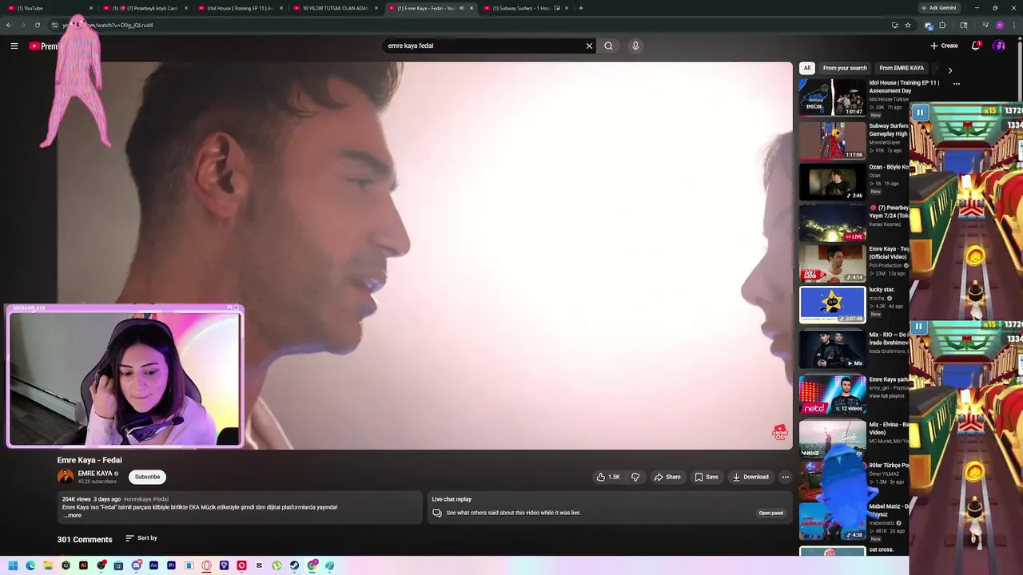The height and width of the screenshot is (575, 1023).
Task: Open the Subway Surfers Gameplay thumbnail
Action: coord(833,141)
